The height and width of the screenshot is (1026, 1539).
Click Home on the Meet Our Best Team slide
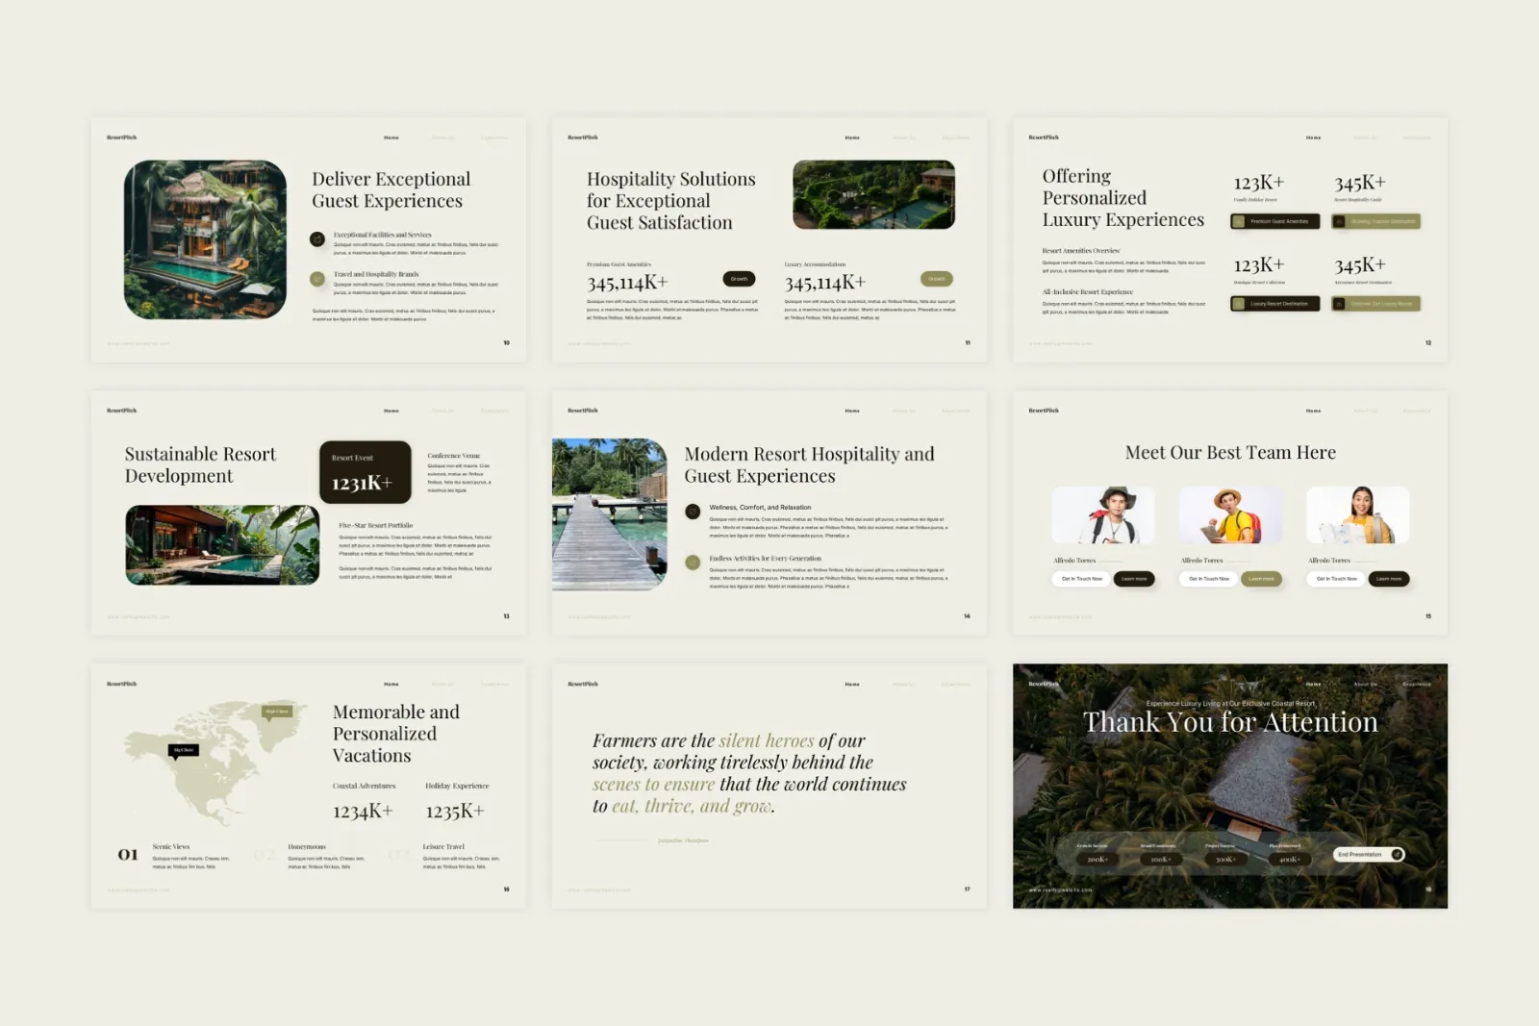[x=1313, y=411]
